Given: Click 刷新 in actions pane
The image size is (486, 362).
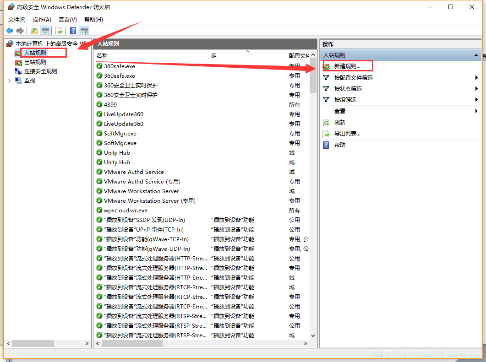Looking at the screenshot, I should 340,123.
